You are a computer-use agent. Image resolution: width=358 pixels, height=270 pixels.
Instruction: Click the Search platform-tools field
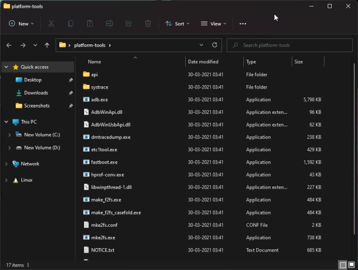(x=291, y=45)
